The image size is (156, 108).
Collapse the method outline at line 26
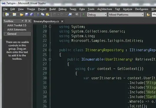pos(50,59)
